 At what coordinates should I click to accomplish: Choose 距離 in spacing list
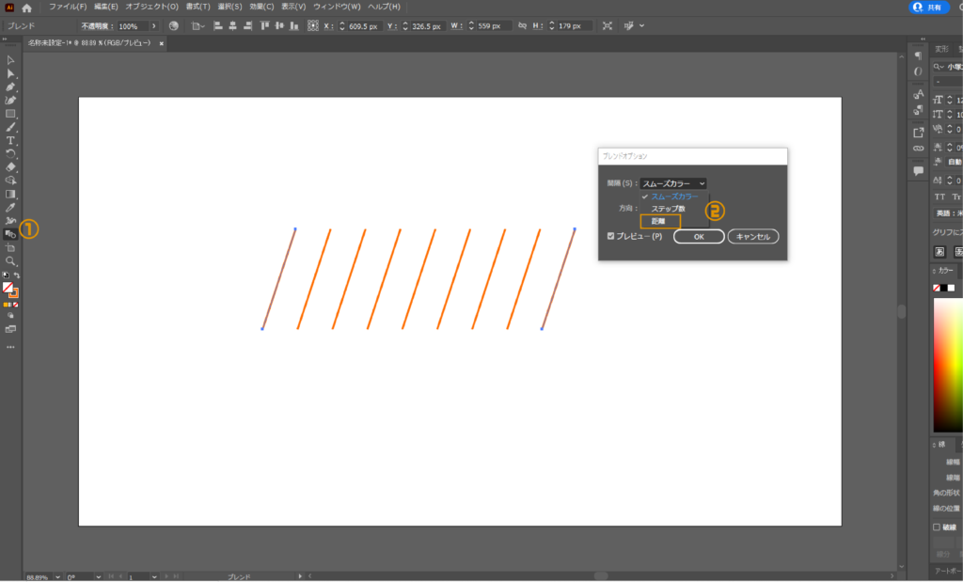pos(660,221)
